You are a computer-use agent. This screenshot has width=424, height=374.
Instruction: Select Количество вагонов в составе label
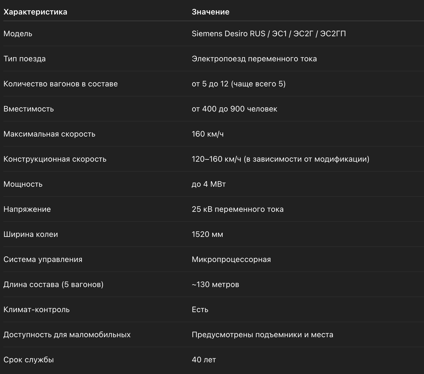pyautogui.click(x=61, y=84)
